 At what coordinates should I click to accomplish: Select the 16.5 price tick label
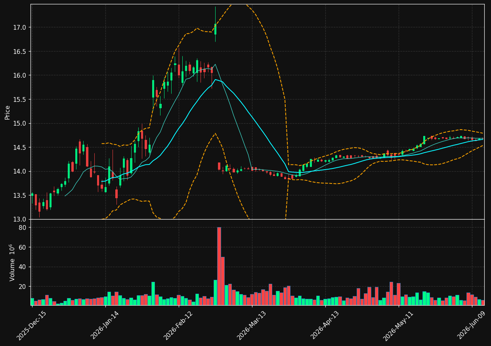point(20,52)
